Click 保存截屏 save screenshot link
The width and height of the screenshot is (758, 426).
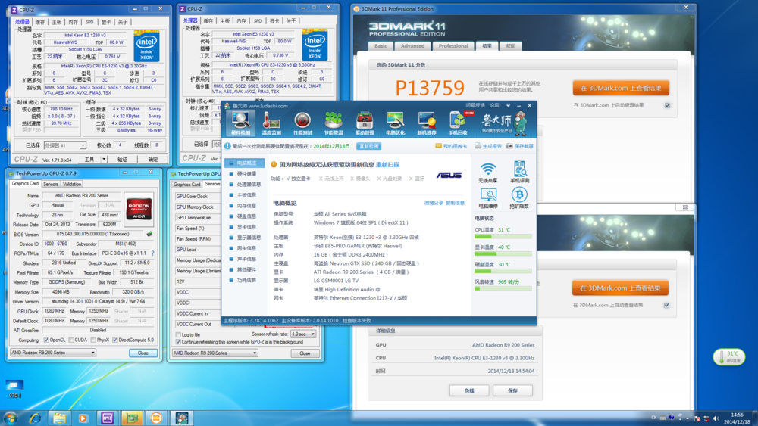coord(520,146)
